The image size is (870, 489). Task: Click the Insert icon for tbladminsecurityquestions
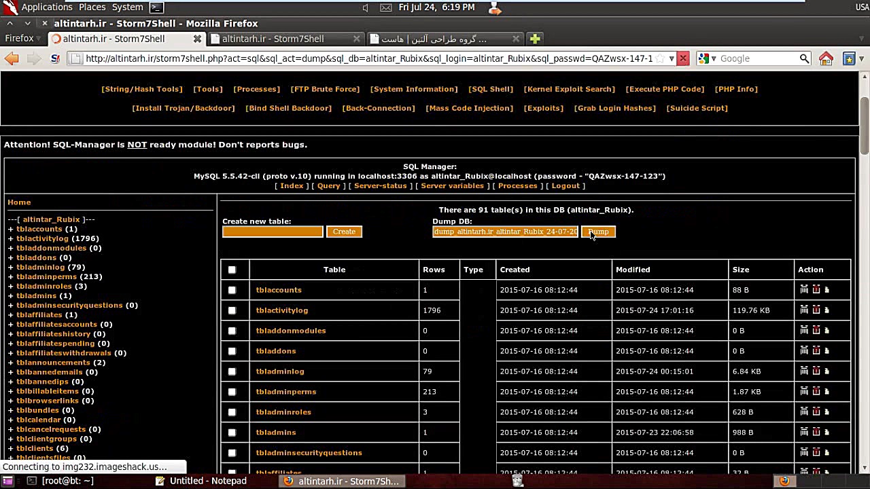pos(826,452)
